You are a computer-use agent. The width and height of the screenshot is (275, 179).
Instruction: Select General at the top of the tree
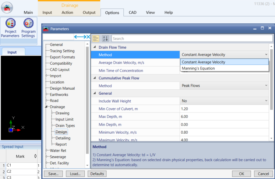coord(56,45)
